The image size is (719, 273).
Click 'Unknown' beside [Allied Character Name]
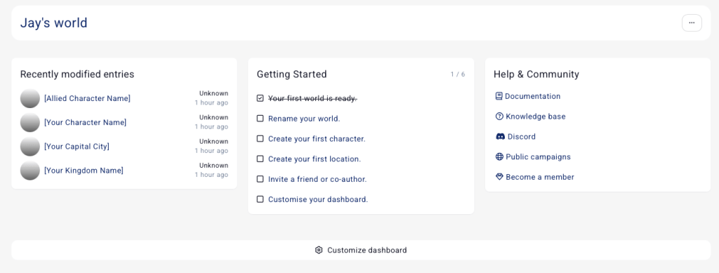click(213, 93)
